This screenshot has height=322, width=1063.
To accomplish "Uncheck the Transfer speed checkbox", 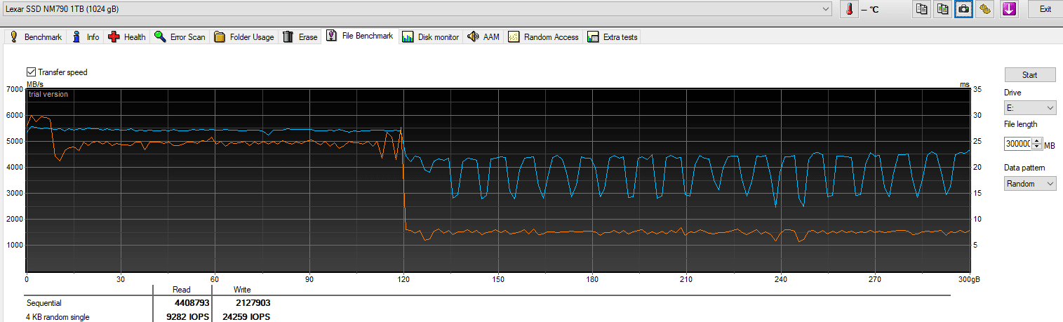I will [x=31, y=72].
